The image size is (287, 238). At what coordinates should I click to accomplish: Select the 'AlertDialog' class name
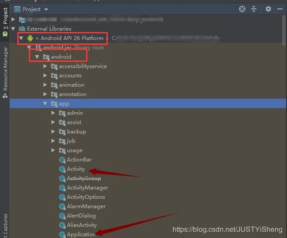tap(81, 216)
